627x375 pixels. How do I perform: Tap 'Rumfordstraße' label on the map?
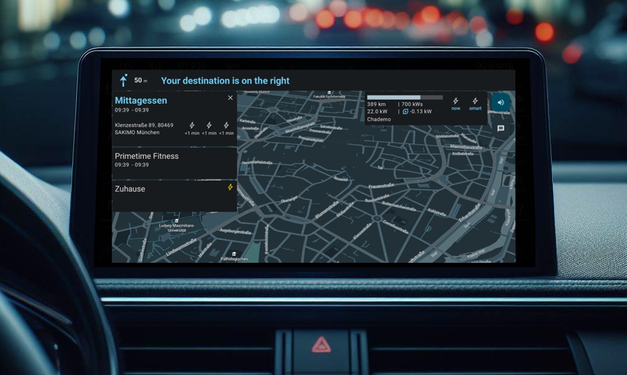click(377, 198)
